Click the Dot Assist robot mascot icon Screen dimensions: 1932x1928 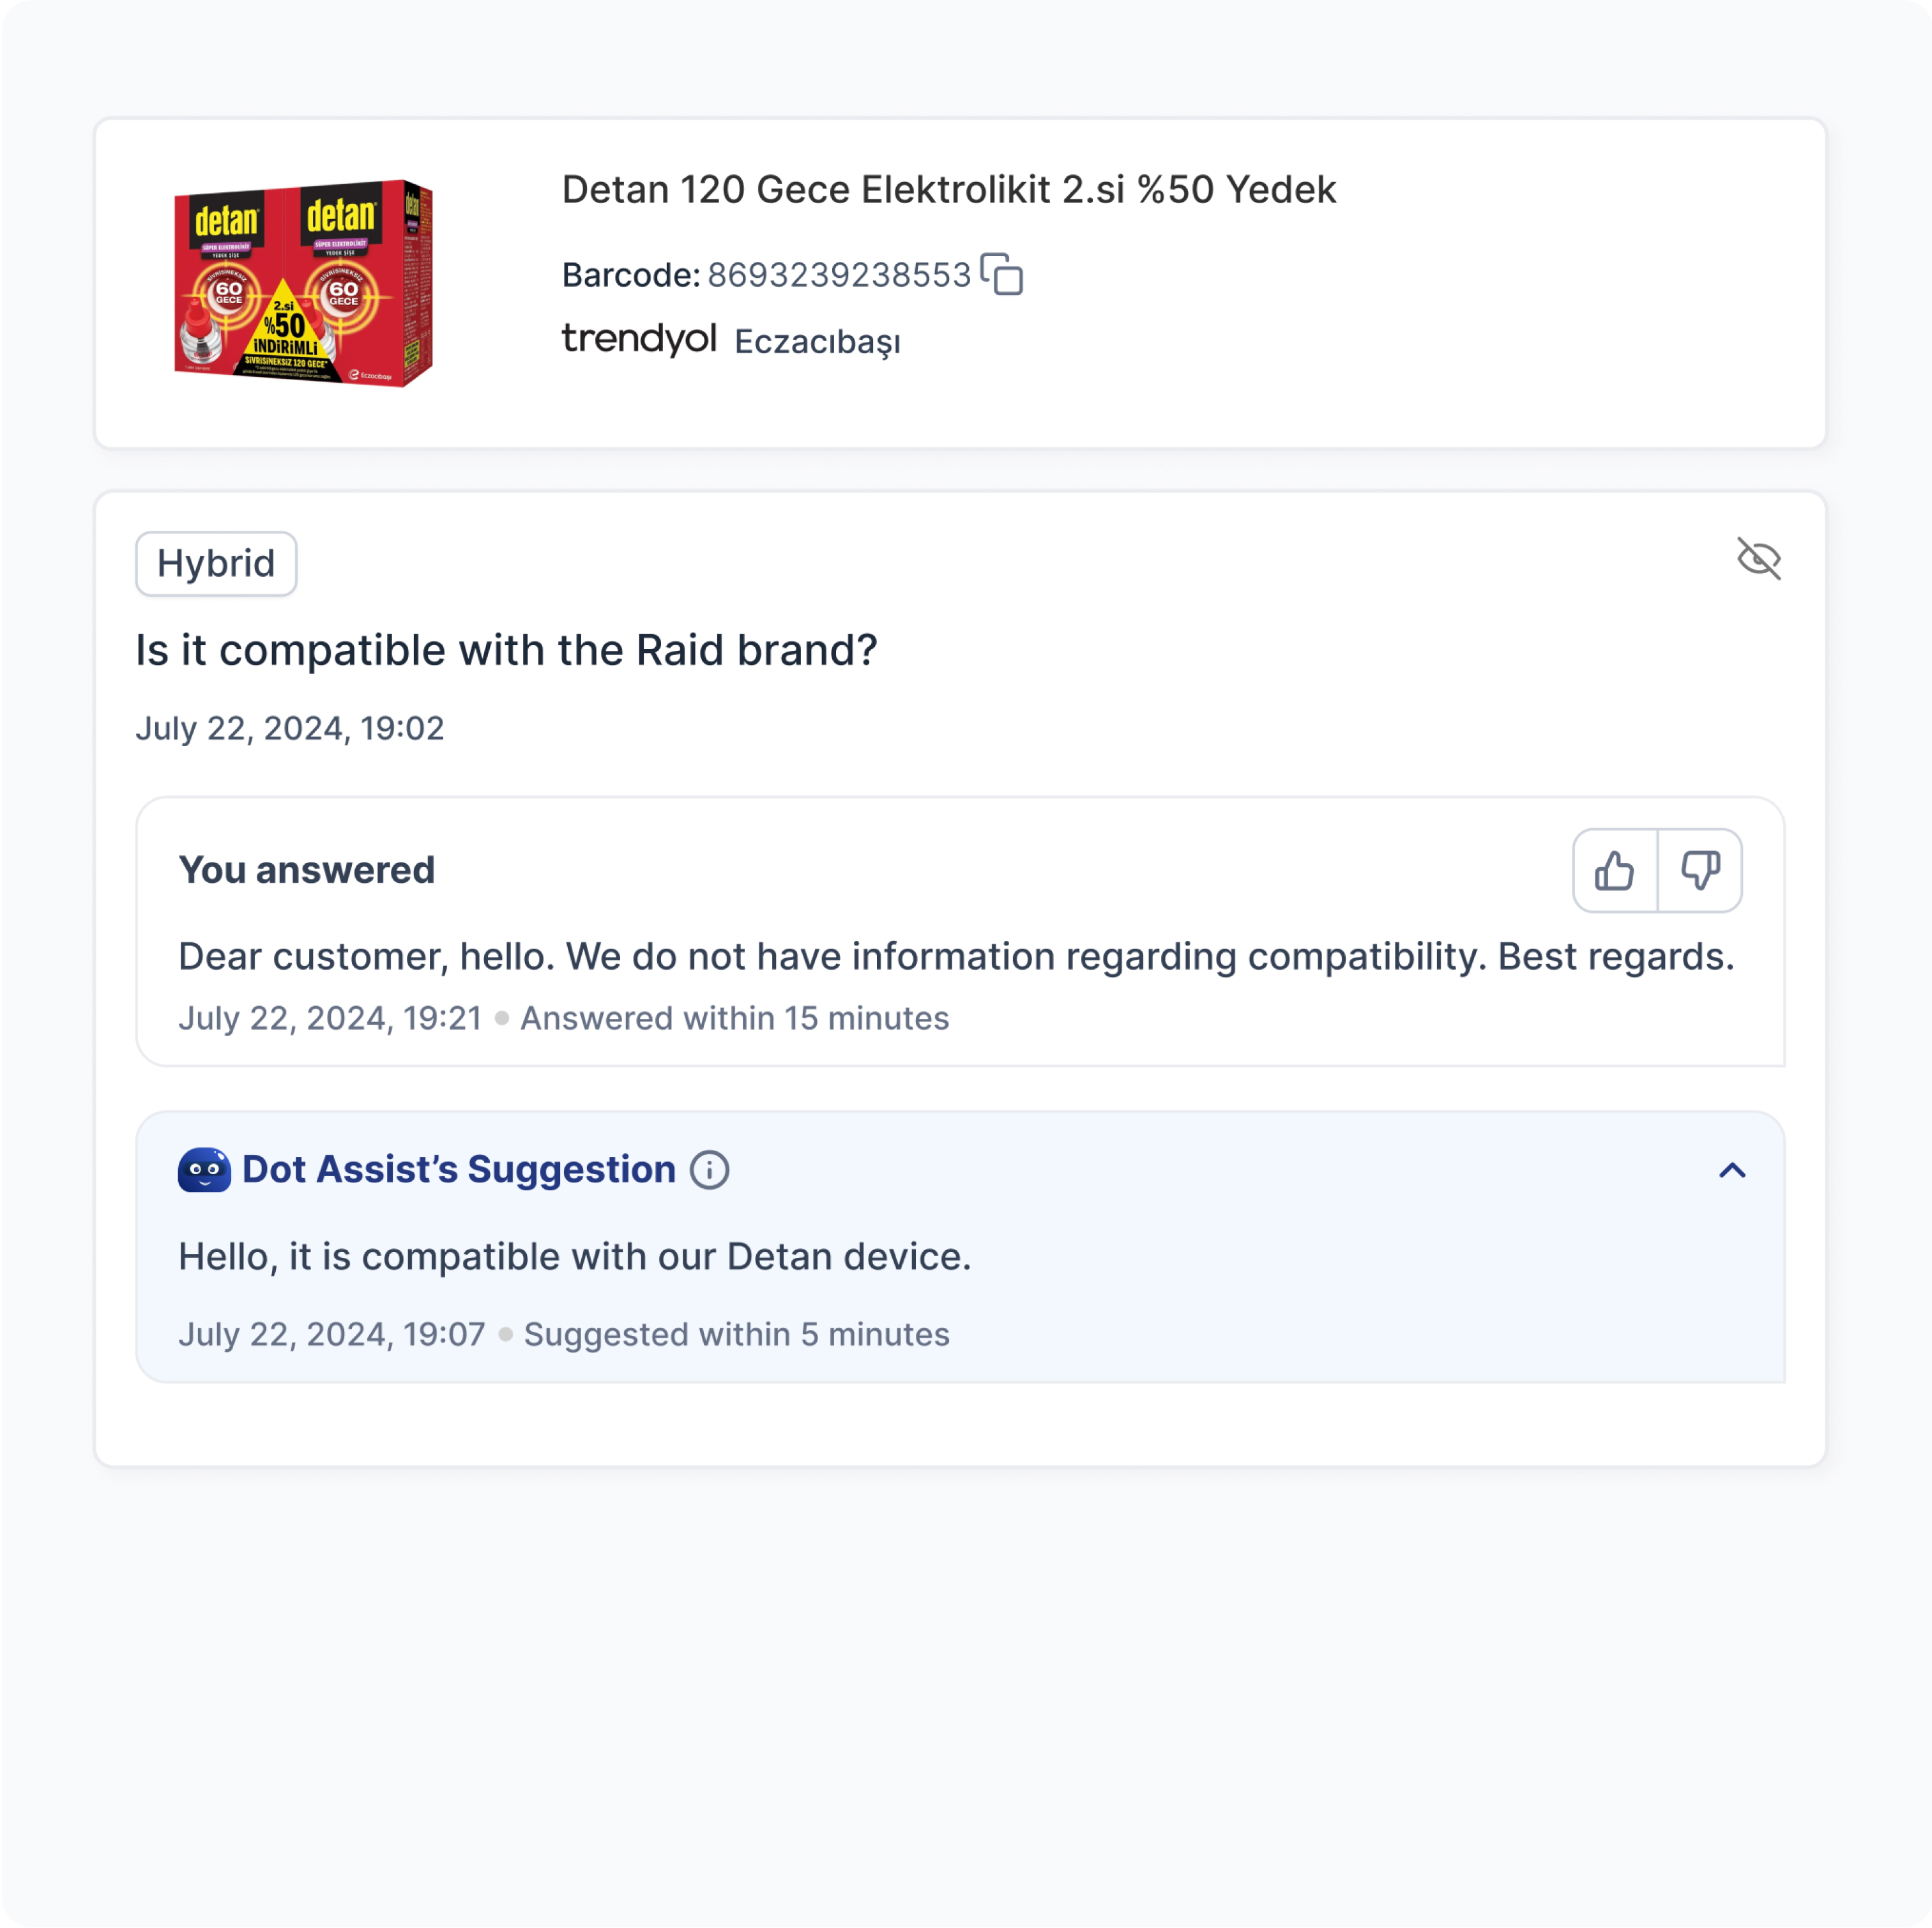[x=204, y=1170]
